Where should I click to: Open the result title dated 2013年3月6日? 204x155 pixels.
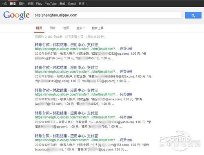67,67
